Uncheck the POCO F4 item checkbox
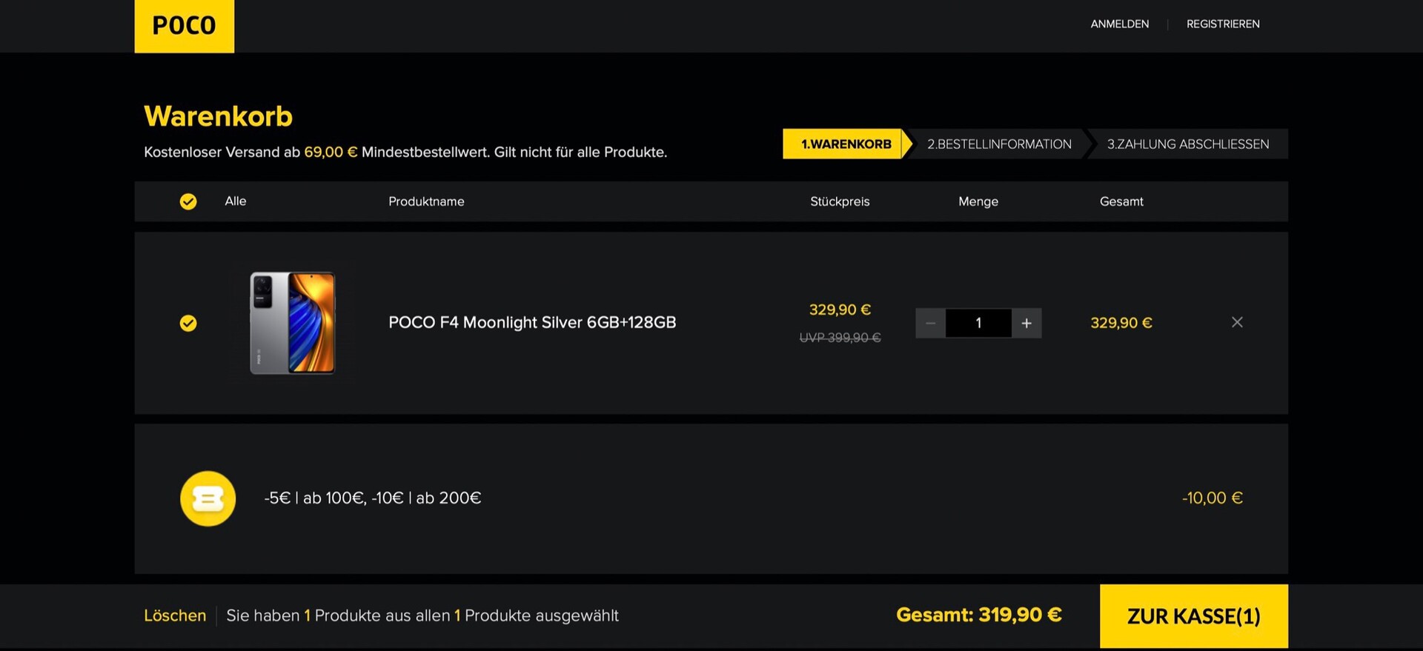The image size is (1423, 651). click(188, 323)
